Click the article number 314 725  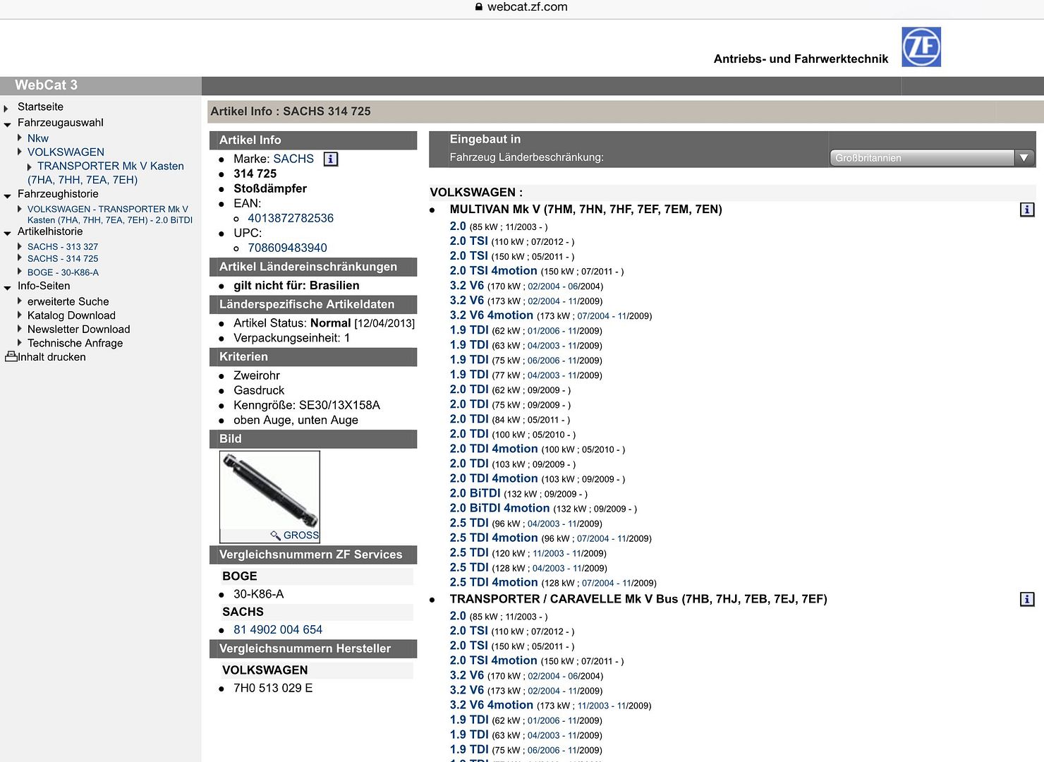pos(255,174)
